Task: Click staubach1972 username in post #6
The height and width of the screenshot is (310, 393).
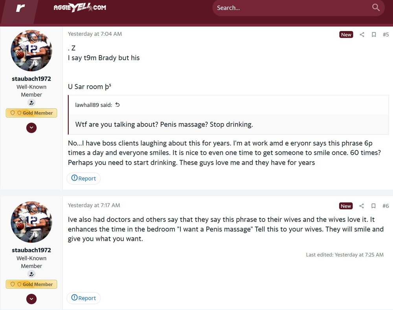Action: pos(31,250)
